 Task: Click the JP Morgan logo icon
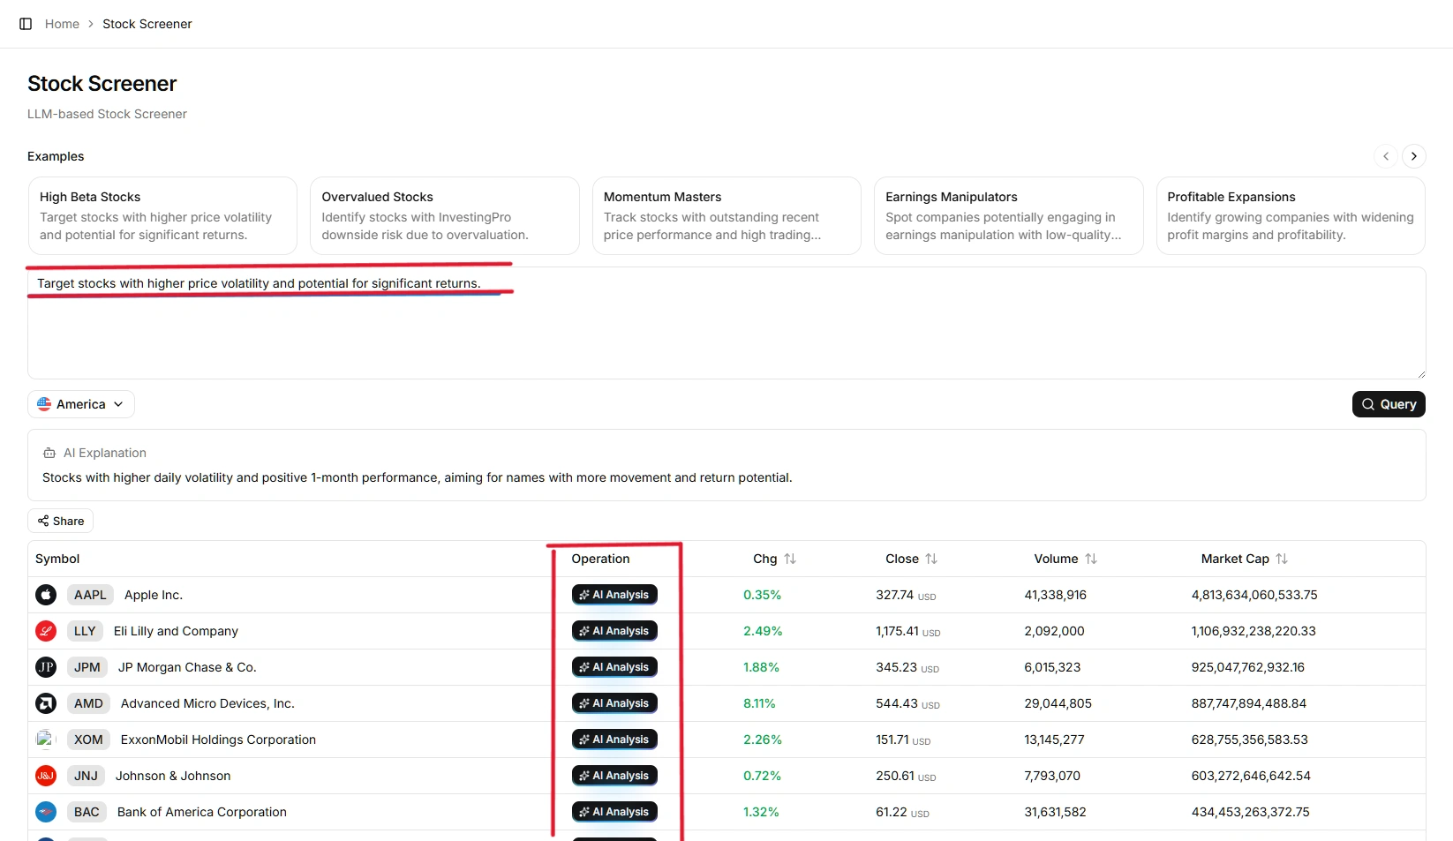tap(46, 667)
